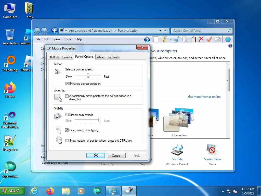Select the Pointer Options tab

84,57
